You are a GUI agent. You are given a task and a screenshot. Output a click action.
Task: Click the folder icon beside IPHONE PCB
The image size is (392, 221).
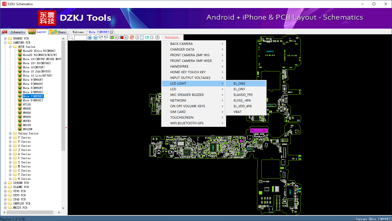(10, 183)
